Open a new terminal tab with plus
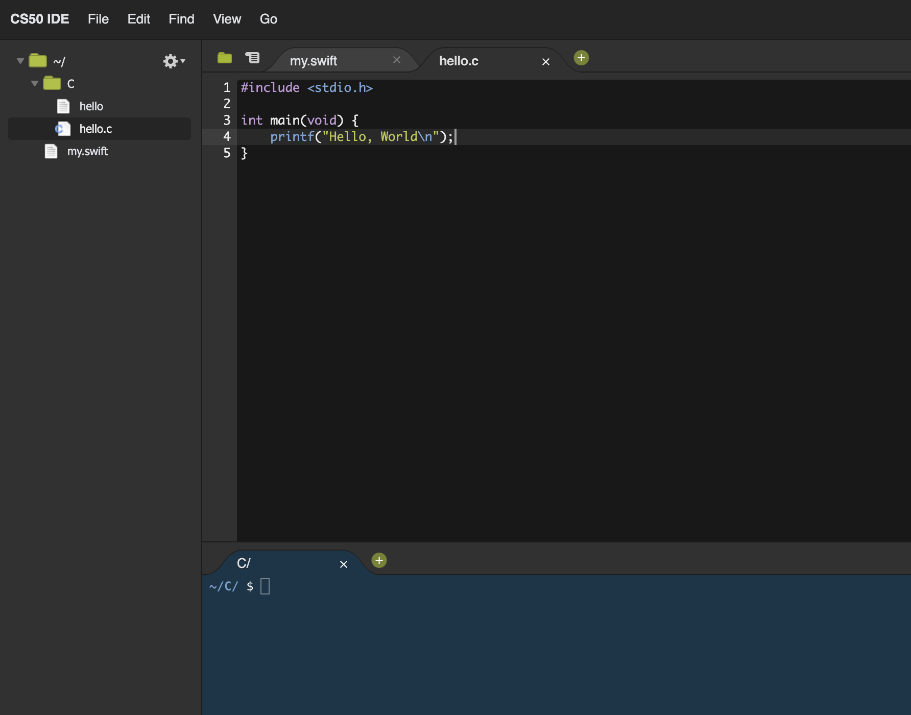911x715 pixels. (x=379, y=560)
